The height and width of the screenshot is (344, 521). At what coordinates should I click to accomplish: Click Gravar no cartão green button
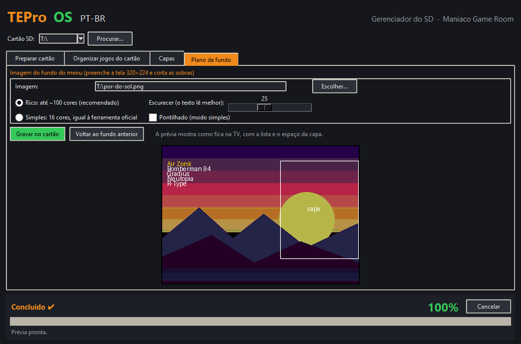pyautogui.click(x=37, y=134)
